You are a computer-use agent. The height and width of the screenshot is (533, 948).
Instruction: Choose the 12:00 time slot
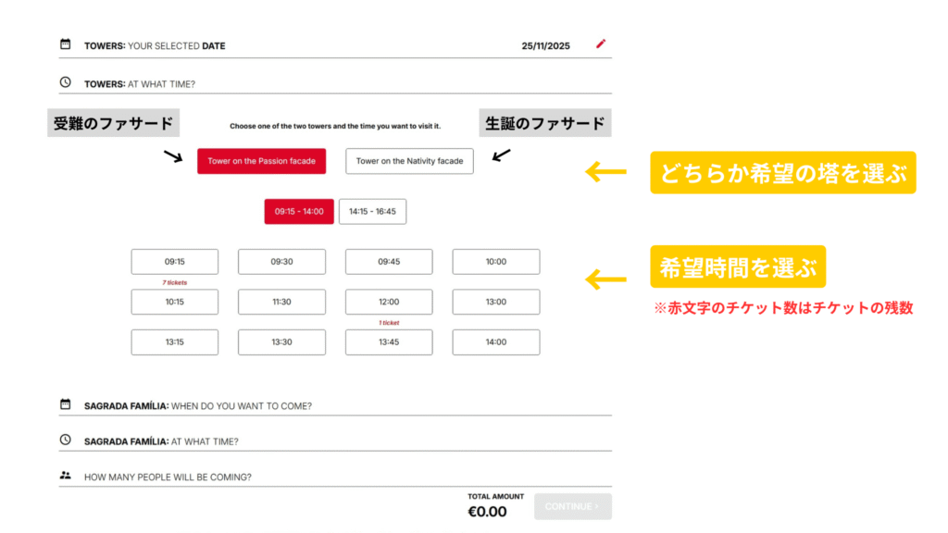coord(389,302)
